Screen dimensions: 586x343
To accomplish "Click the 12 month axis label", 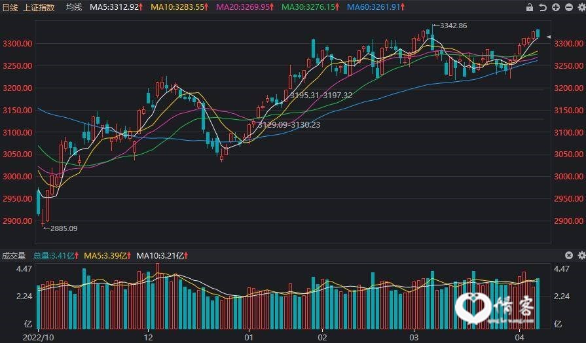I will point(149,337).
